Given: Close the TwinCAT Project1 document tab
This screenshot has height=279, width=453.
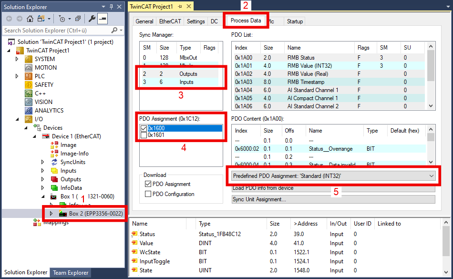Looking at the screenshot, I should click(189, 6).
